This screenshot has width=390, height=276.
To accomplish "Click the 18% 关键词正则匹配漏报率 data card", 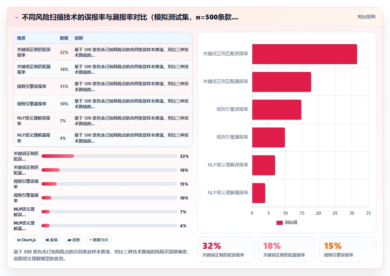I will (x=287, y=249).
